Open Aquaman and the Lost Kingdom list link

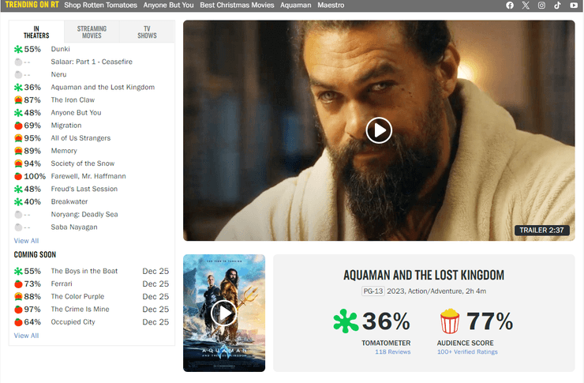[103, 87]
